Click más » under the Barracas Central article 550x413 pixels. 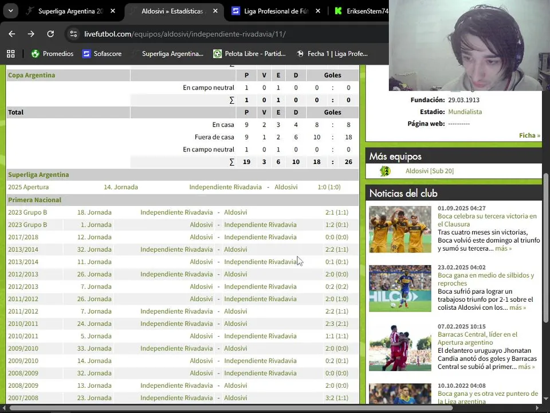point(527,367)
